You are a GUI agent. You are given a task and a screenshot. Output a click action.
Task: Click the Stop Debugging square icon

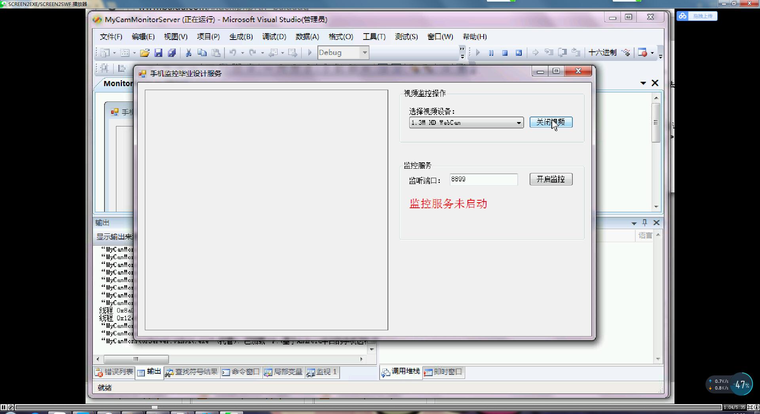[505, 53]
